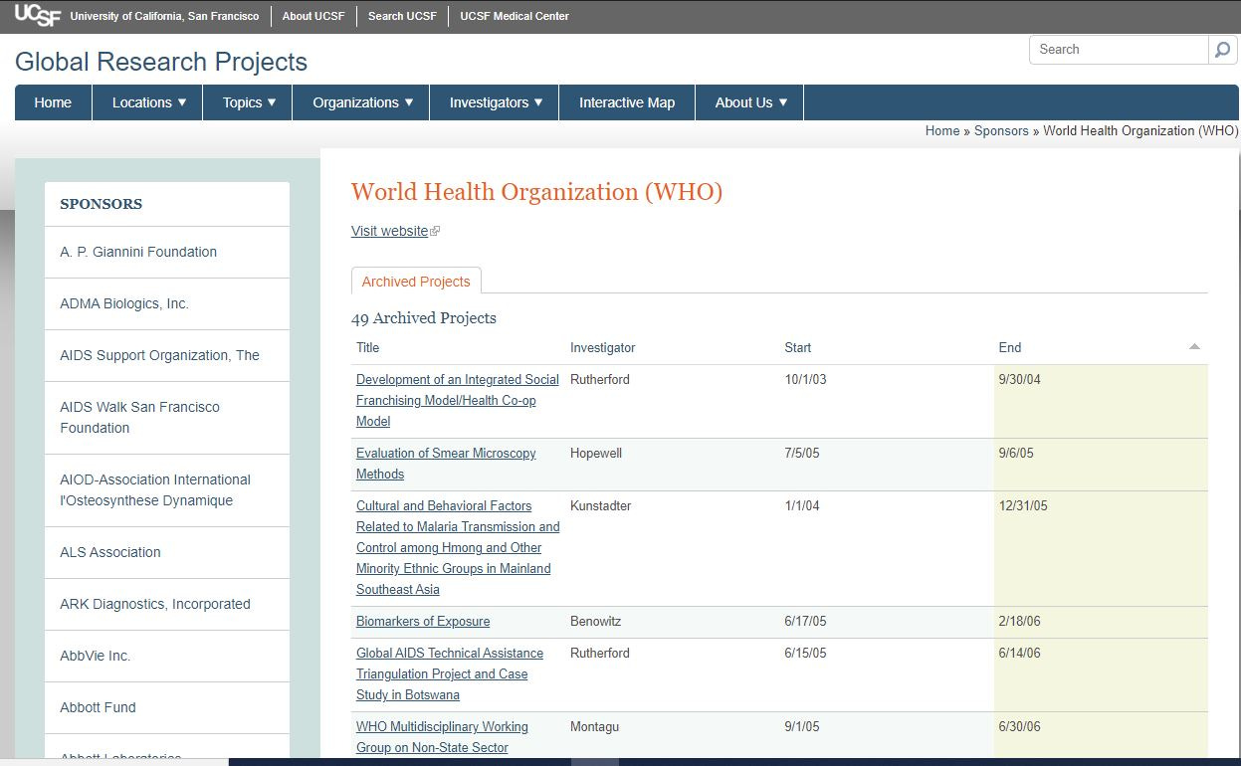This screenshot has height=766, width=1241.
Task: Click start date 10/1/03
Action: [805, 379]
